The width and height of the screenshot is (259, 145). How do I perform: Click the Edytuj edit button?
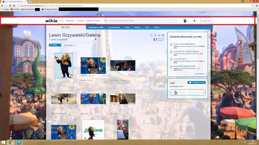pos(53,45)
